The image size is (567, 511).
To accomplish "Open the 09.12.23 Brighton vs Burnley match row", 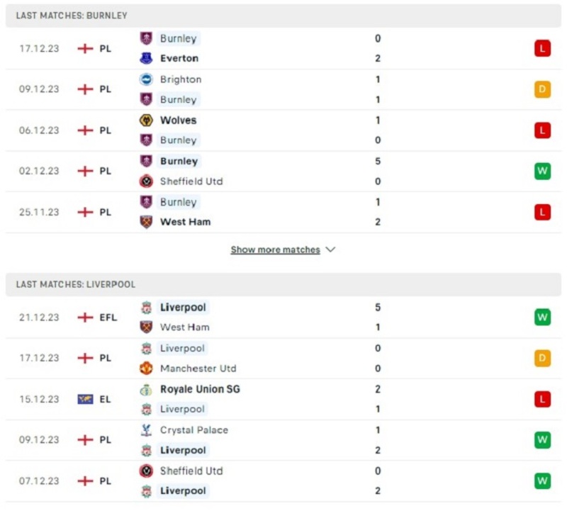I will point(283,89).
